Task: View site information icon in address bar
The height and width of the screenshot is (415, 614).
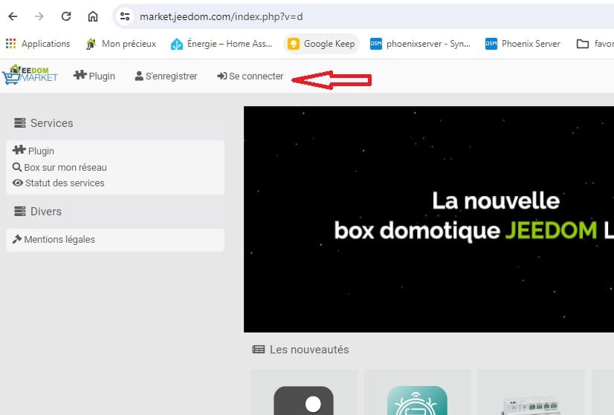Action: (125, 16)
